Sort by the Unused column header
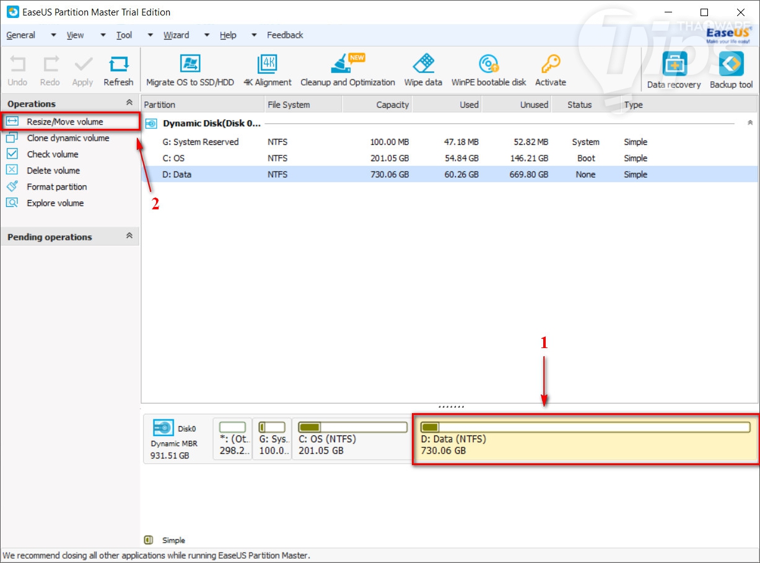760x563 pixels. [x=517, y=105]
